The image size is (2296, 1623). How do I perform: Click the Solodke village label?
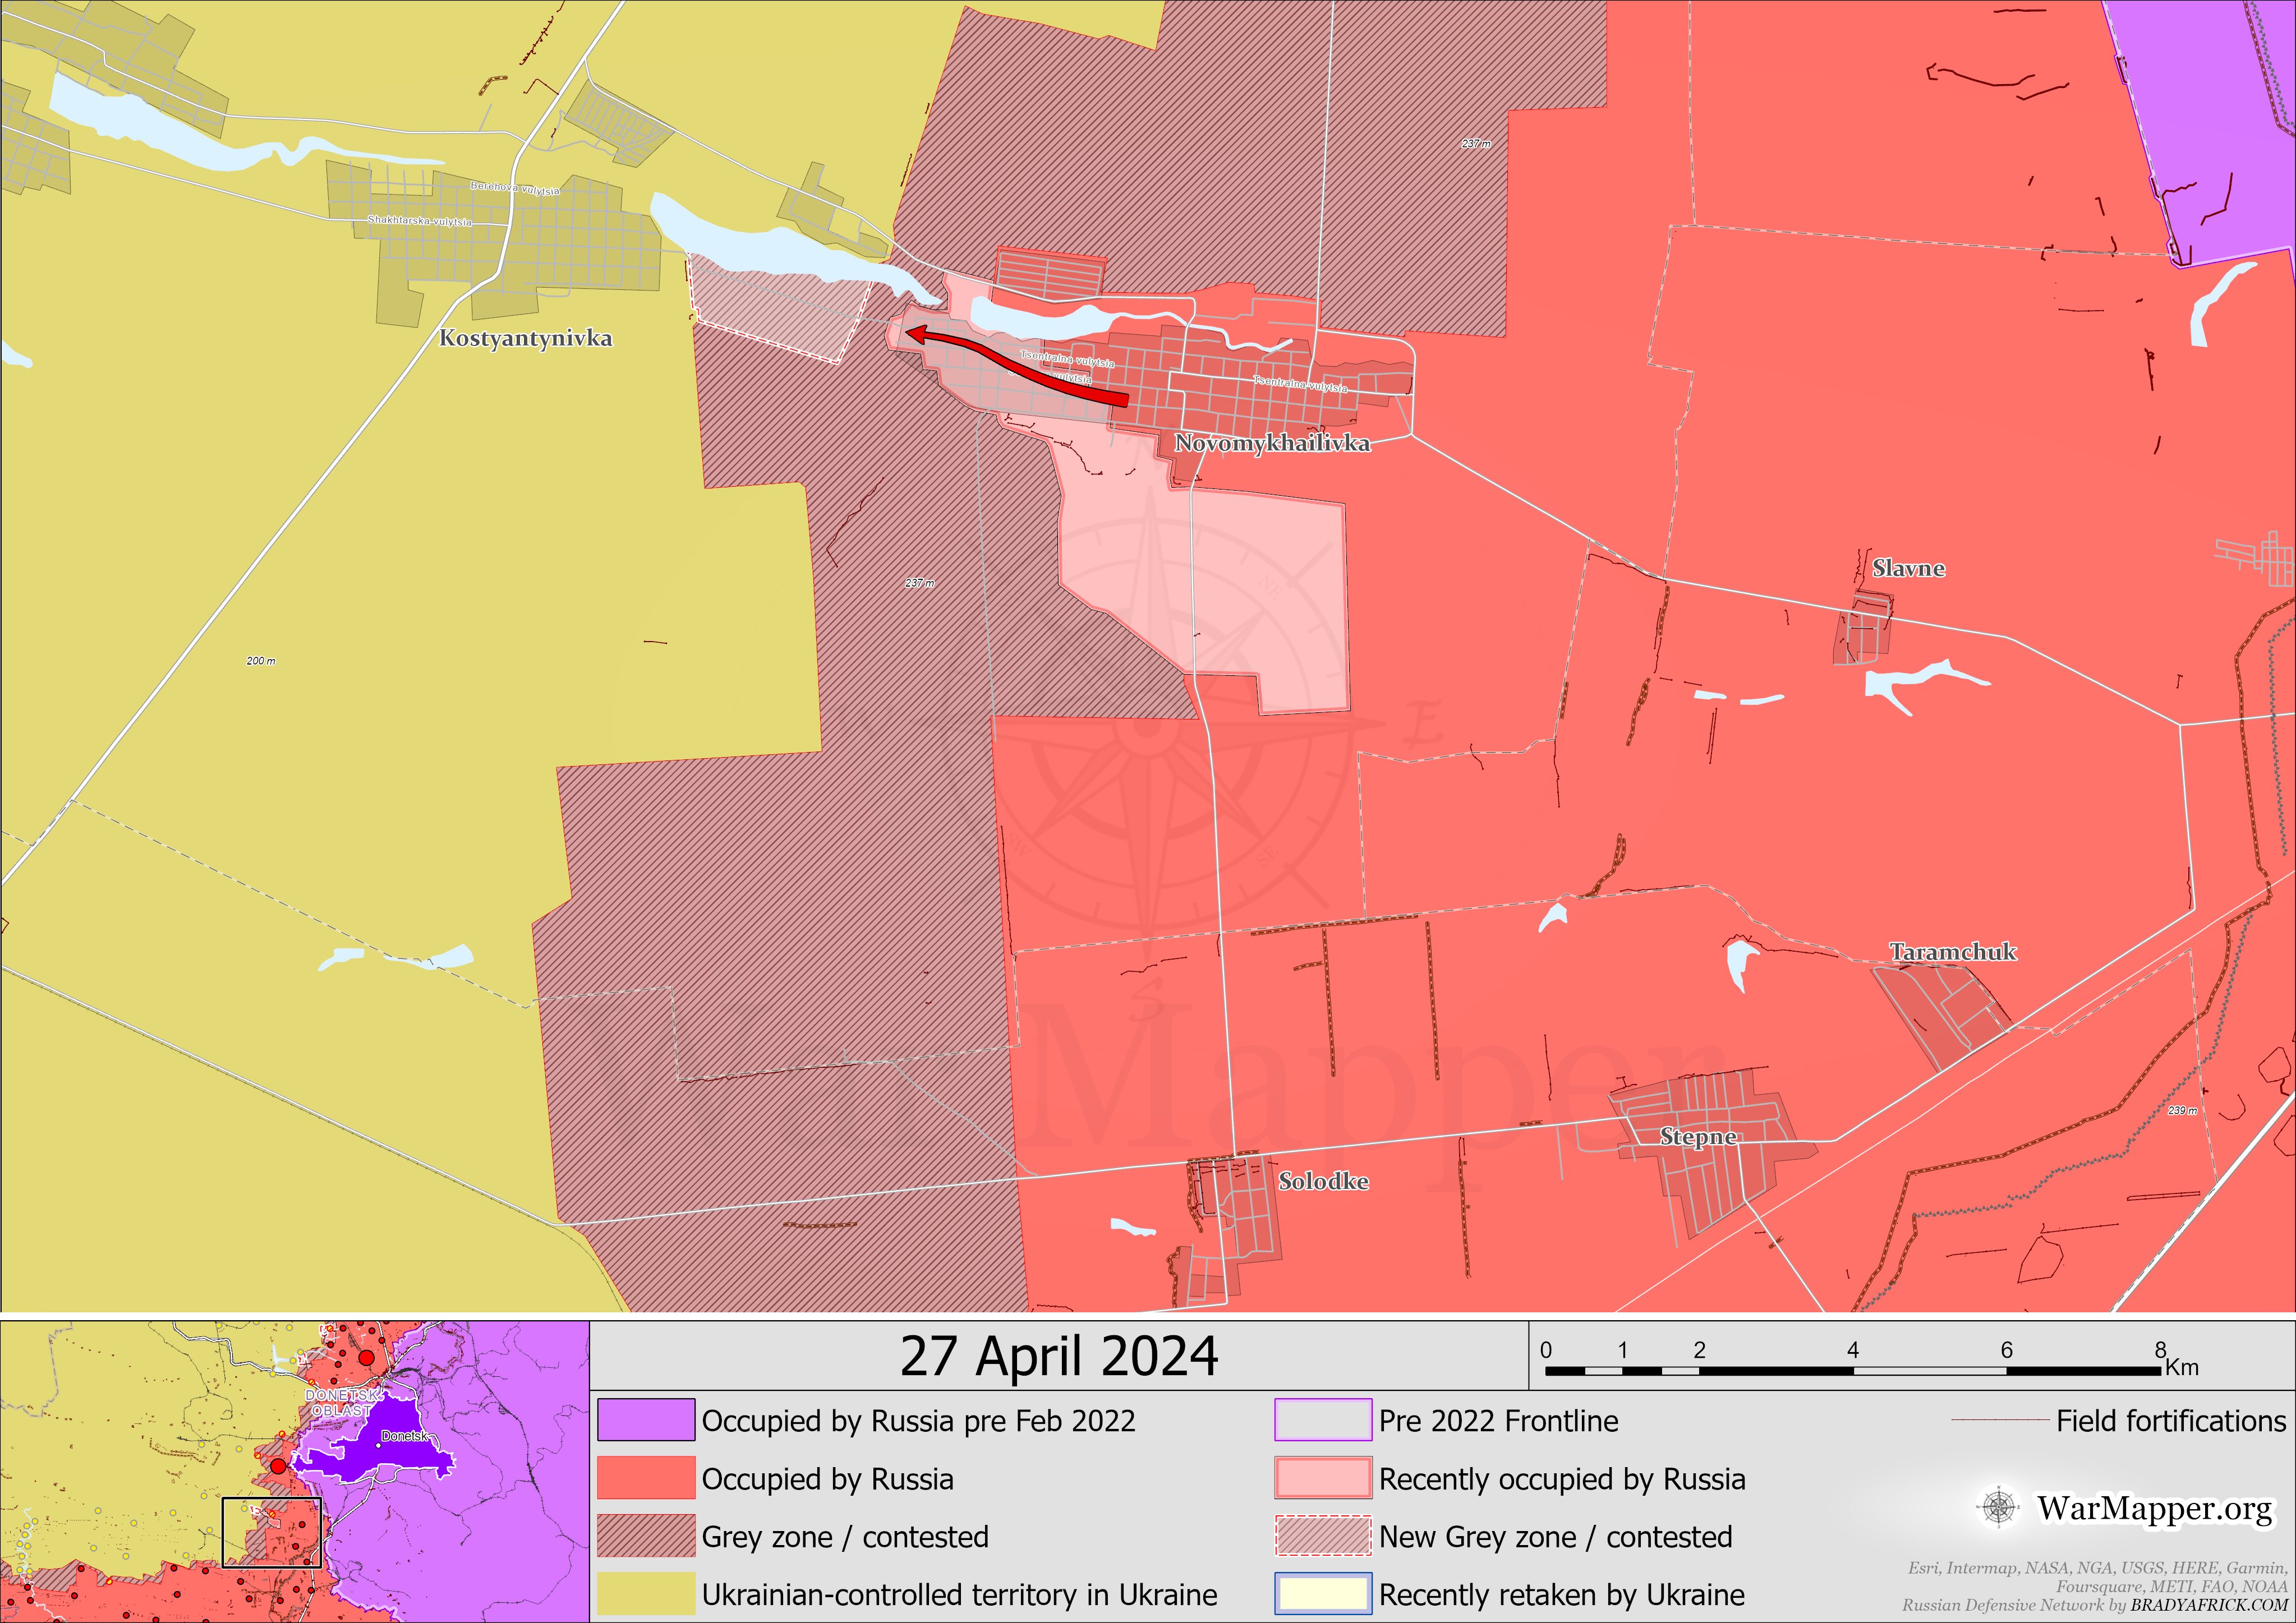1323,1181
